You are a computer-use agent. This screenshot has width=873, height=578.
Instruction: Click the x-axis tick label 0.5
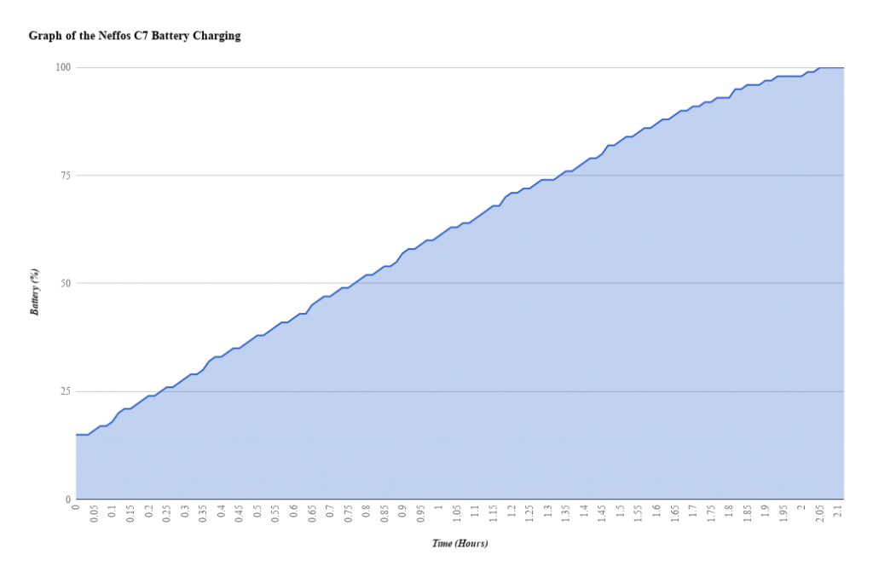click(x=257, y=512)
